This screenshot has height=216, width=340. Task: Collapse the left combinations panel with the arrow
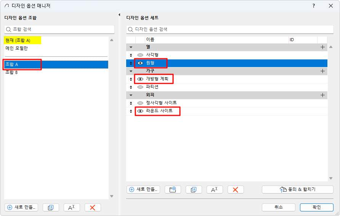pyautogui.click(x=119, y=15)
